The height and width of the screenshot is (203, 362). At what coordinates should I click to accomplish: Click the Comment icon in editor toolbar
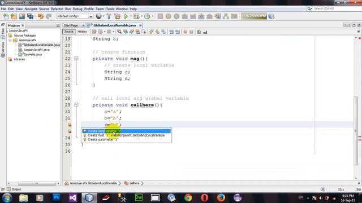(199, 32)
